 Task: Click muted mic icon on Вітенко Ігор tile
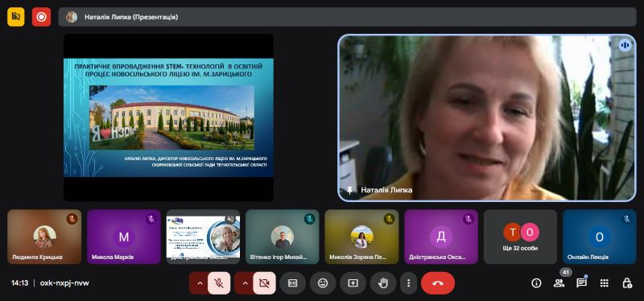(310, 219)
